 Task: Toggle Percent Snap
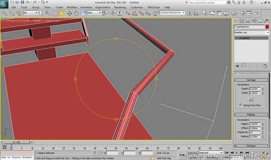(x=141, y=13)
